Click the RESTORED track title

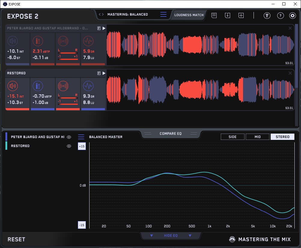click(16, 73)
